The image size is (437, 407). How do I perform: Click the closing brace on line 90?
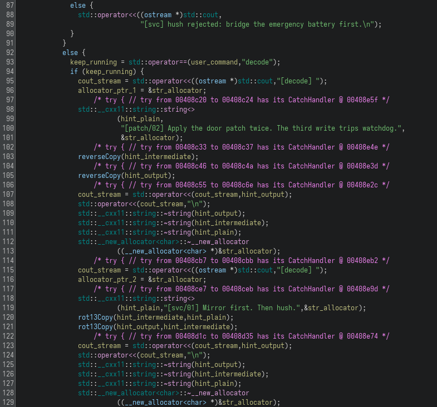coord(72,34)
